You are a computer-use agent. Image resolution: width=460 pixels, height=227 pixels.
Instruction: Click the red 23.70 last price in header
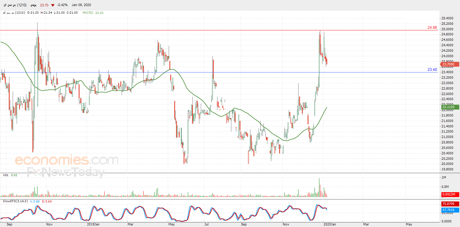(x=44, y=5)
